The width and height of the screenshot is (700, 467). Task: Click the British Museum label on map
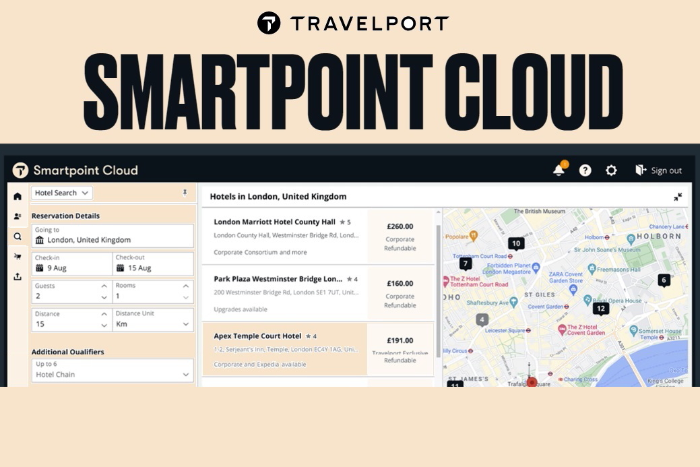tap(539, 211)
